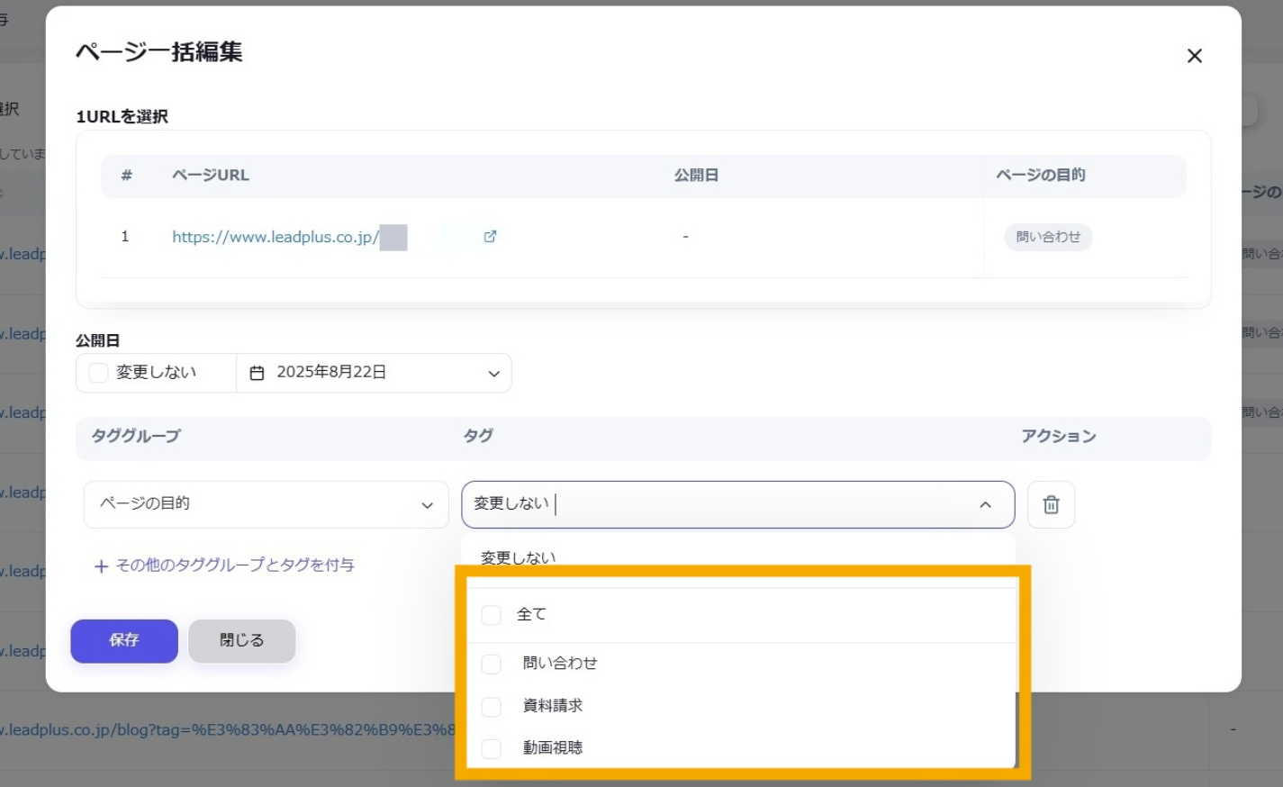1283x787 pixels.
Task: Open external link icon beside page URL
Action: tap(490, 237)
